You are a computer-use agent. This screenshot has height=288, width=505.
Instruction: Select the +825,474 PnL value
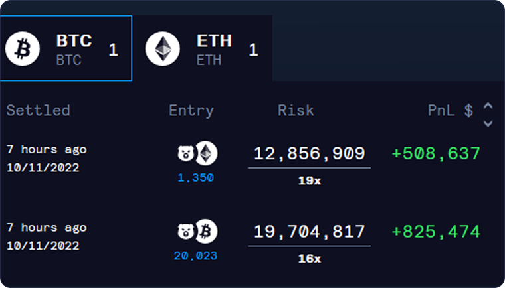(436, 232)
